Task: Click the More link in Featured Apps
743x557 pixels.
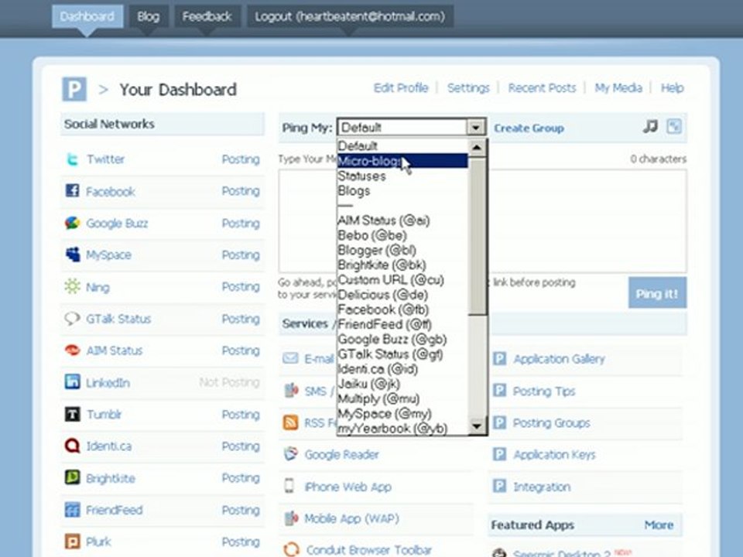Action: [659, 525]
